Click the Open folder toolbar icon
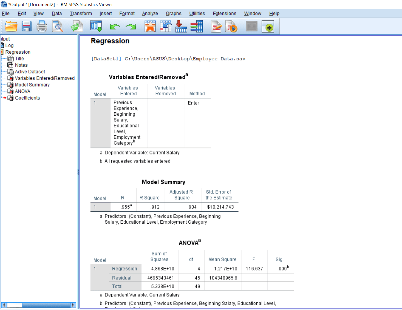 [x=11, y=27]
